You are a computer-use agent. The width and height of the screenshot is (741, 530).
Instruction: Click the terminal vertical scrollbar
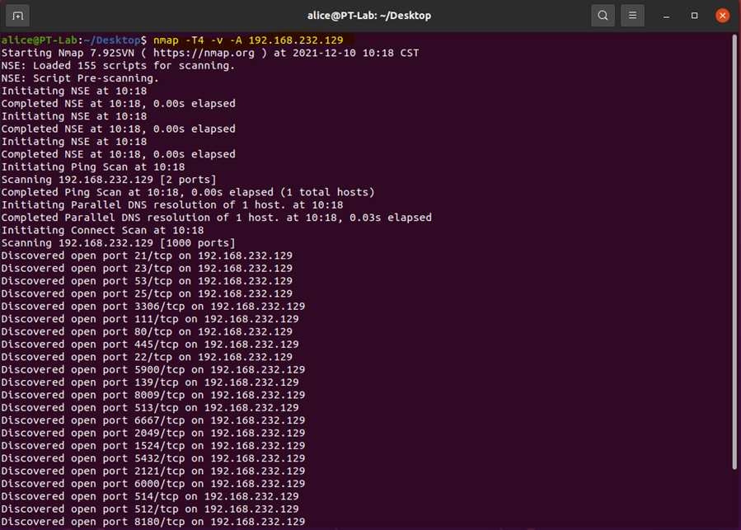[734, 251]
